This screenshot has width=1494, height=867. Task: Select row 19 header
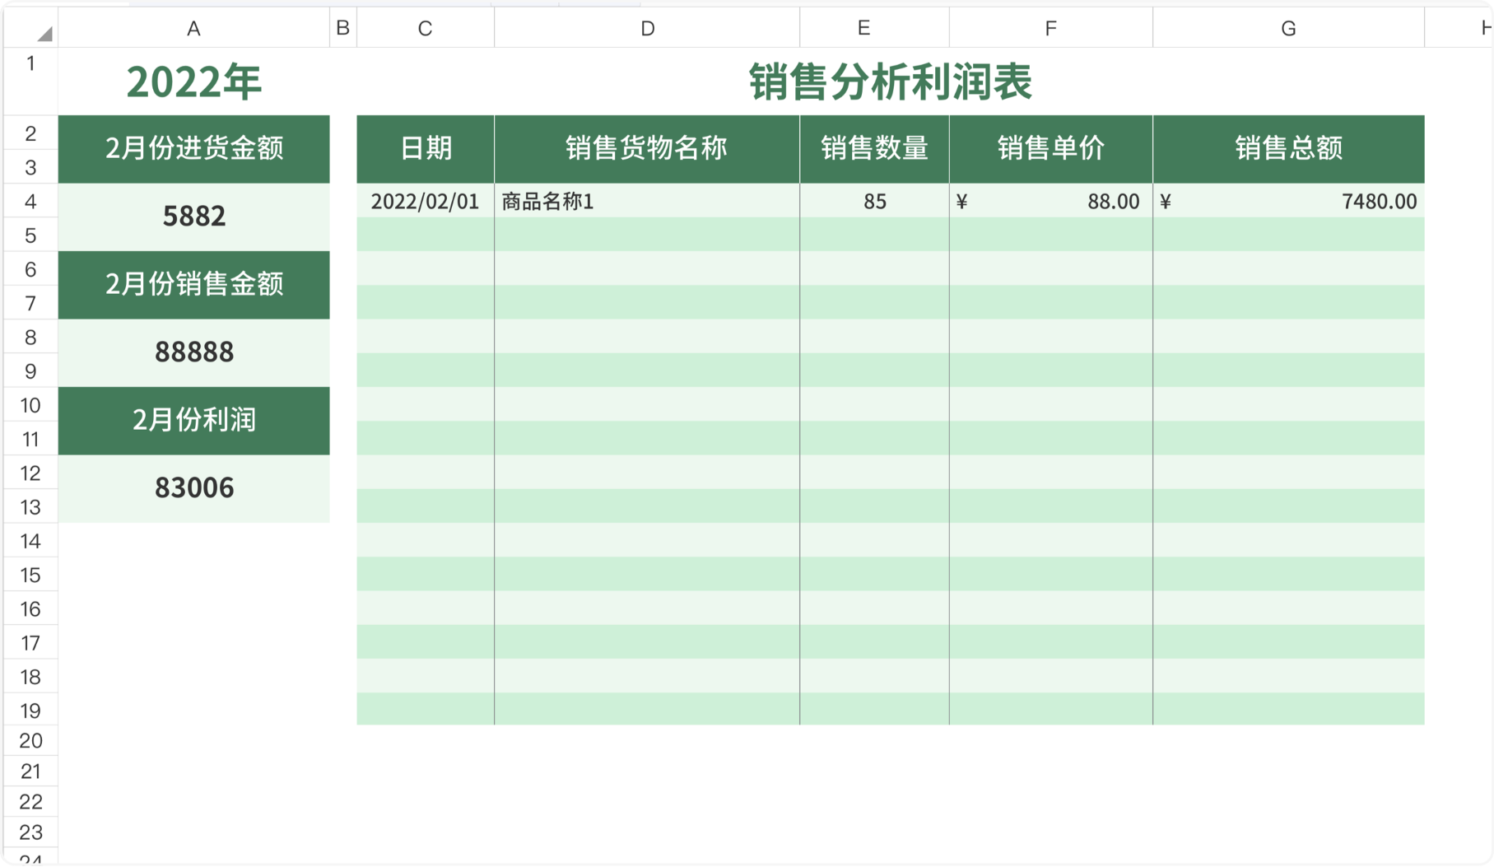[x=30, y=710]
